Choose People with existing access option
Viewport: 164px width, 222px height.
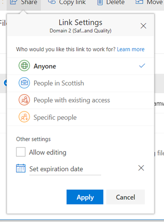[x=81, y=100]
